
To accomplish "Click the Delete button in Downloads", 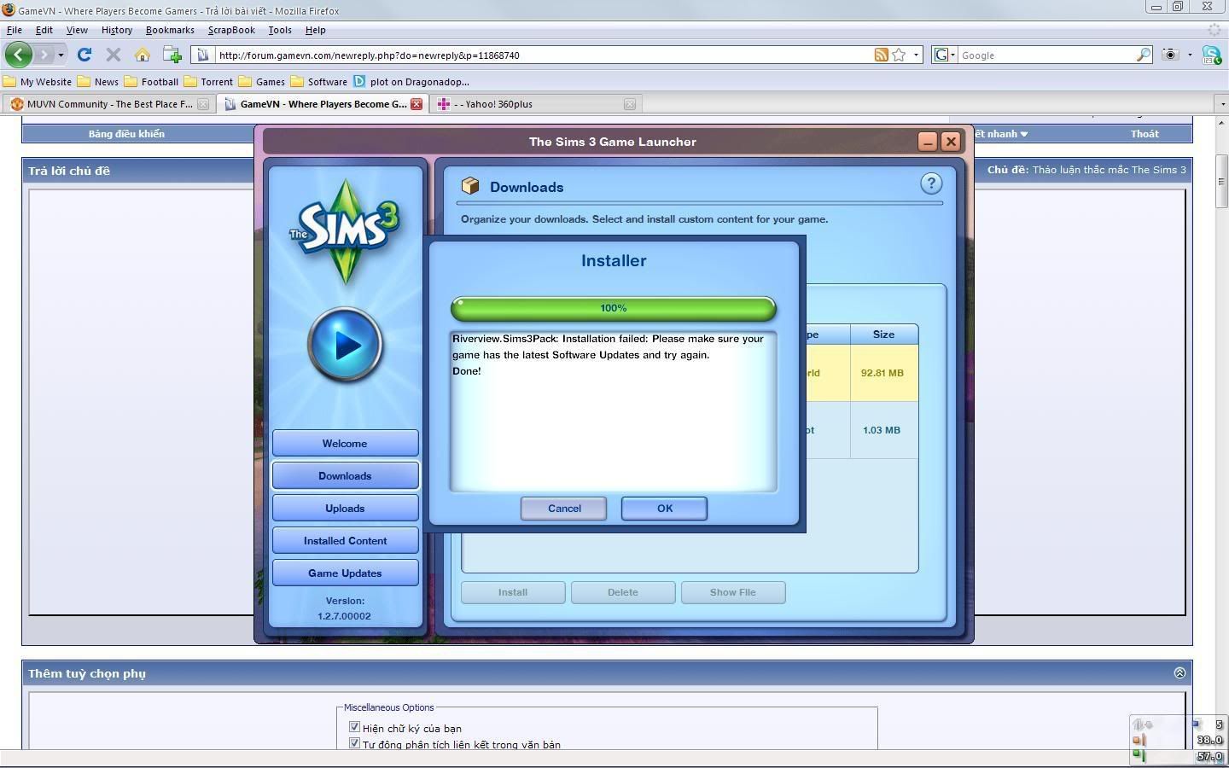I will (623, 592).
